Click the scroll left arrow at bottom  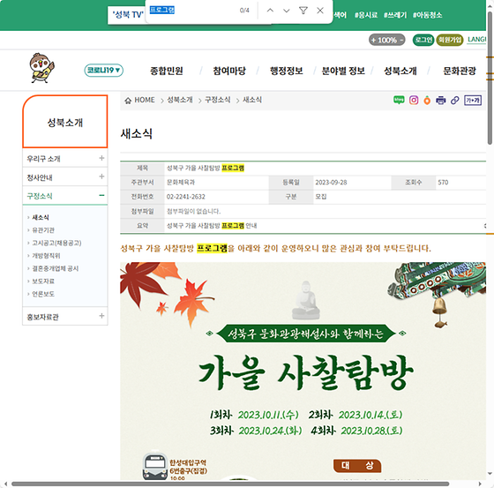pos(5,484)
